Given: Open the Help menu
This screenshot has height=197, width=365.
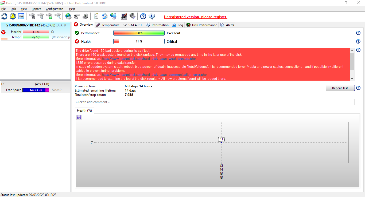Looking at the screenshot, I should pyautogui.click(x=72, y=9).
